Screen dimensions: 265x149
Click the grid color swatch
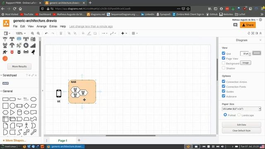tap(257, 53)
